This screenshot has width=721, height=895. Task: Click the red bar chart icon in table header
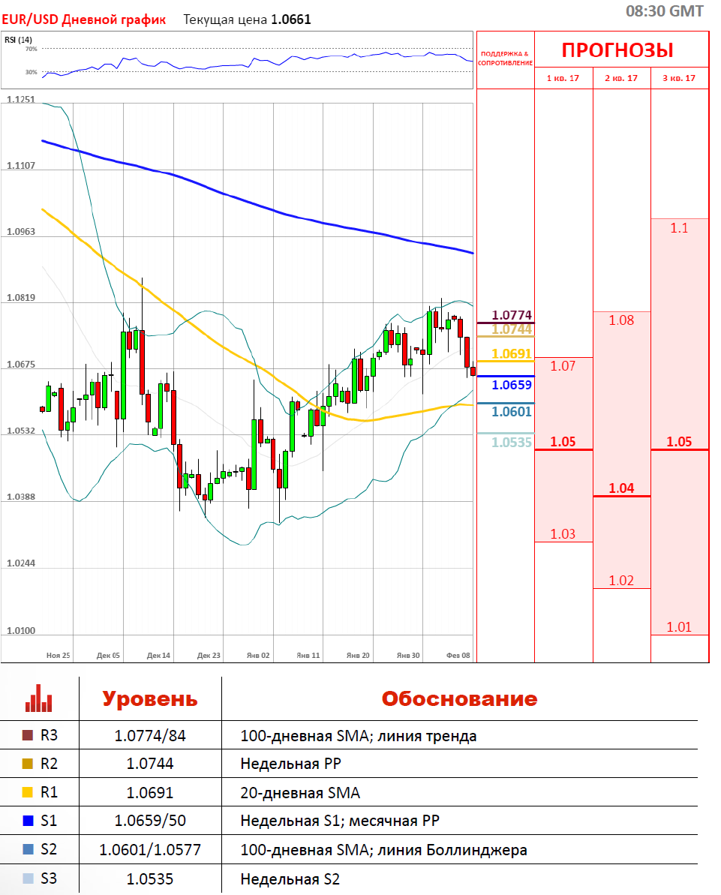tap(38, 698)
